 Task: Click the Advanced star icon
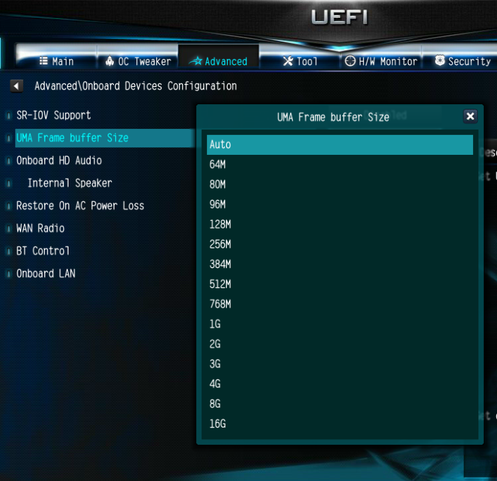pyautogui.click(x=195, y=61)
